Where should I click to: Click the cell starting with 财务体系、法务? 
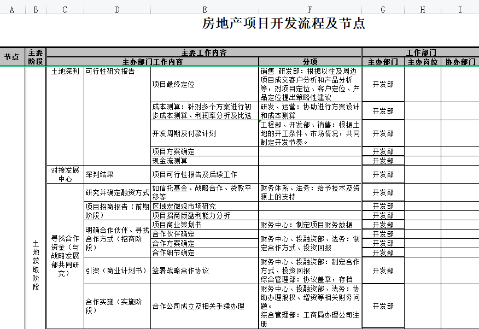[x=310, y=192]
